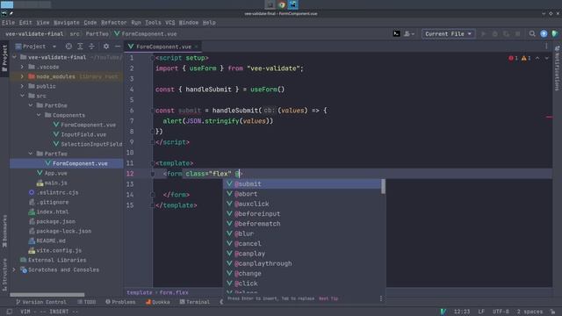
Task: Open the Terminal tool window
Action: point(195,302)
